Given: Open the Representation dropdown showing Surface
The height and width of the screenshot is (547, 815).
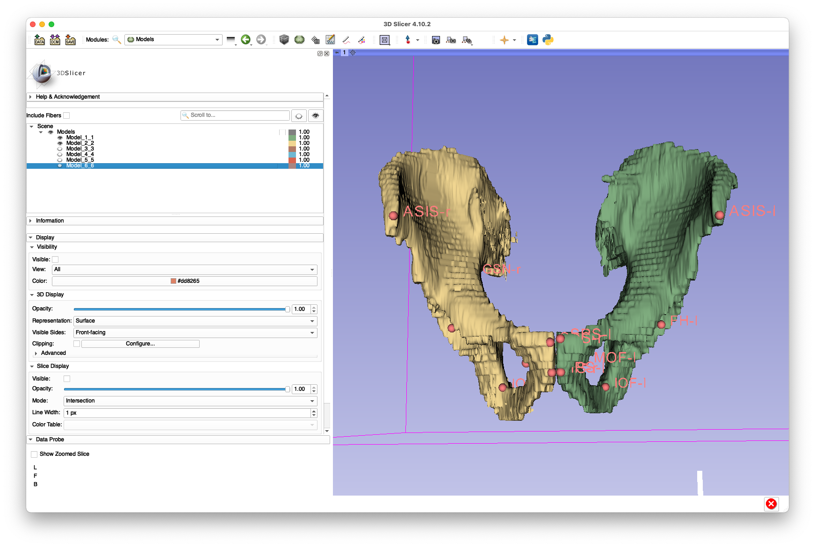Looking at the screenshot, I should tap(195, 321).
